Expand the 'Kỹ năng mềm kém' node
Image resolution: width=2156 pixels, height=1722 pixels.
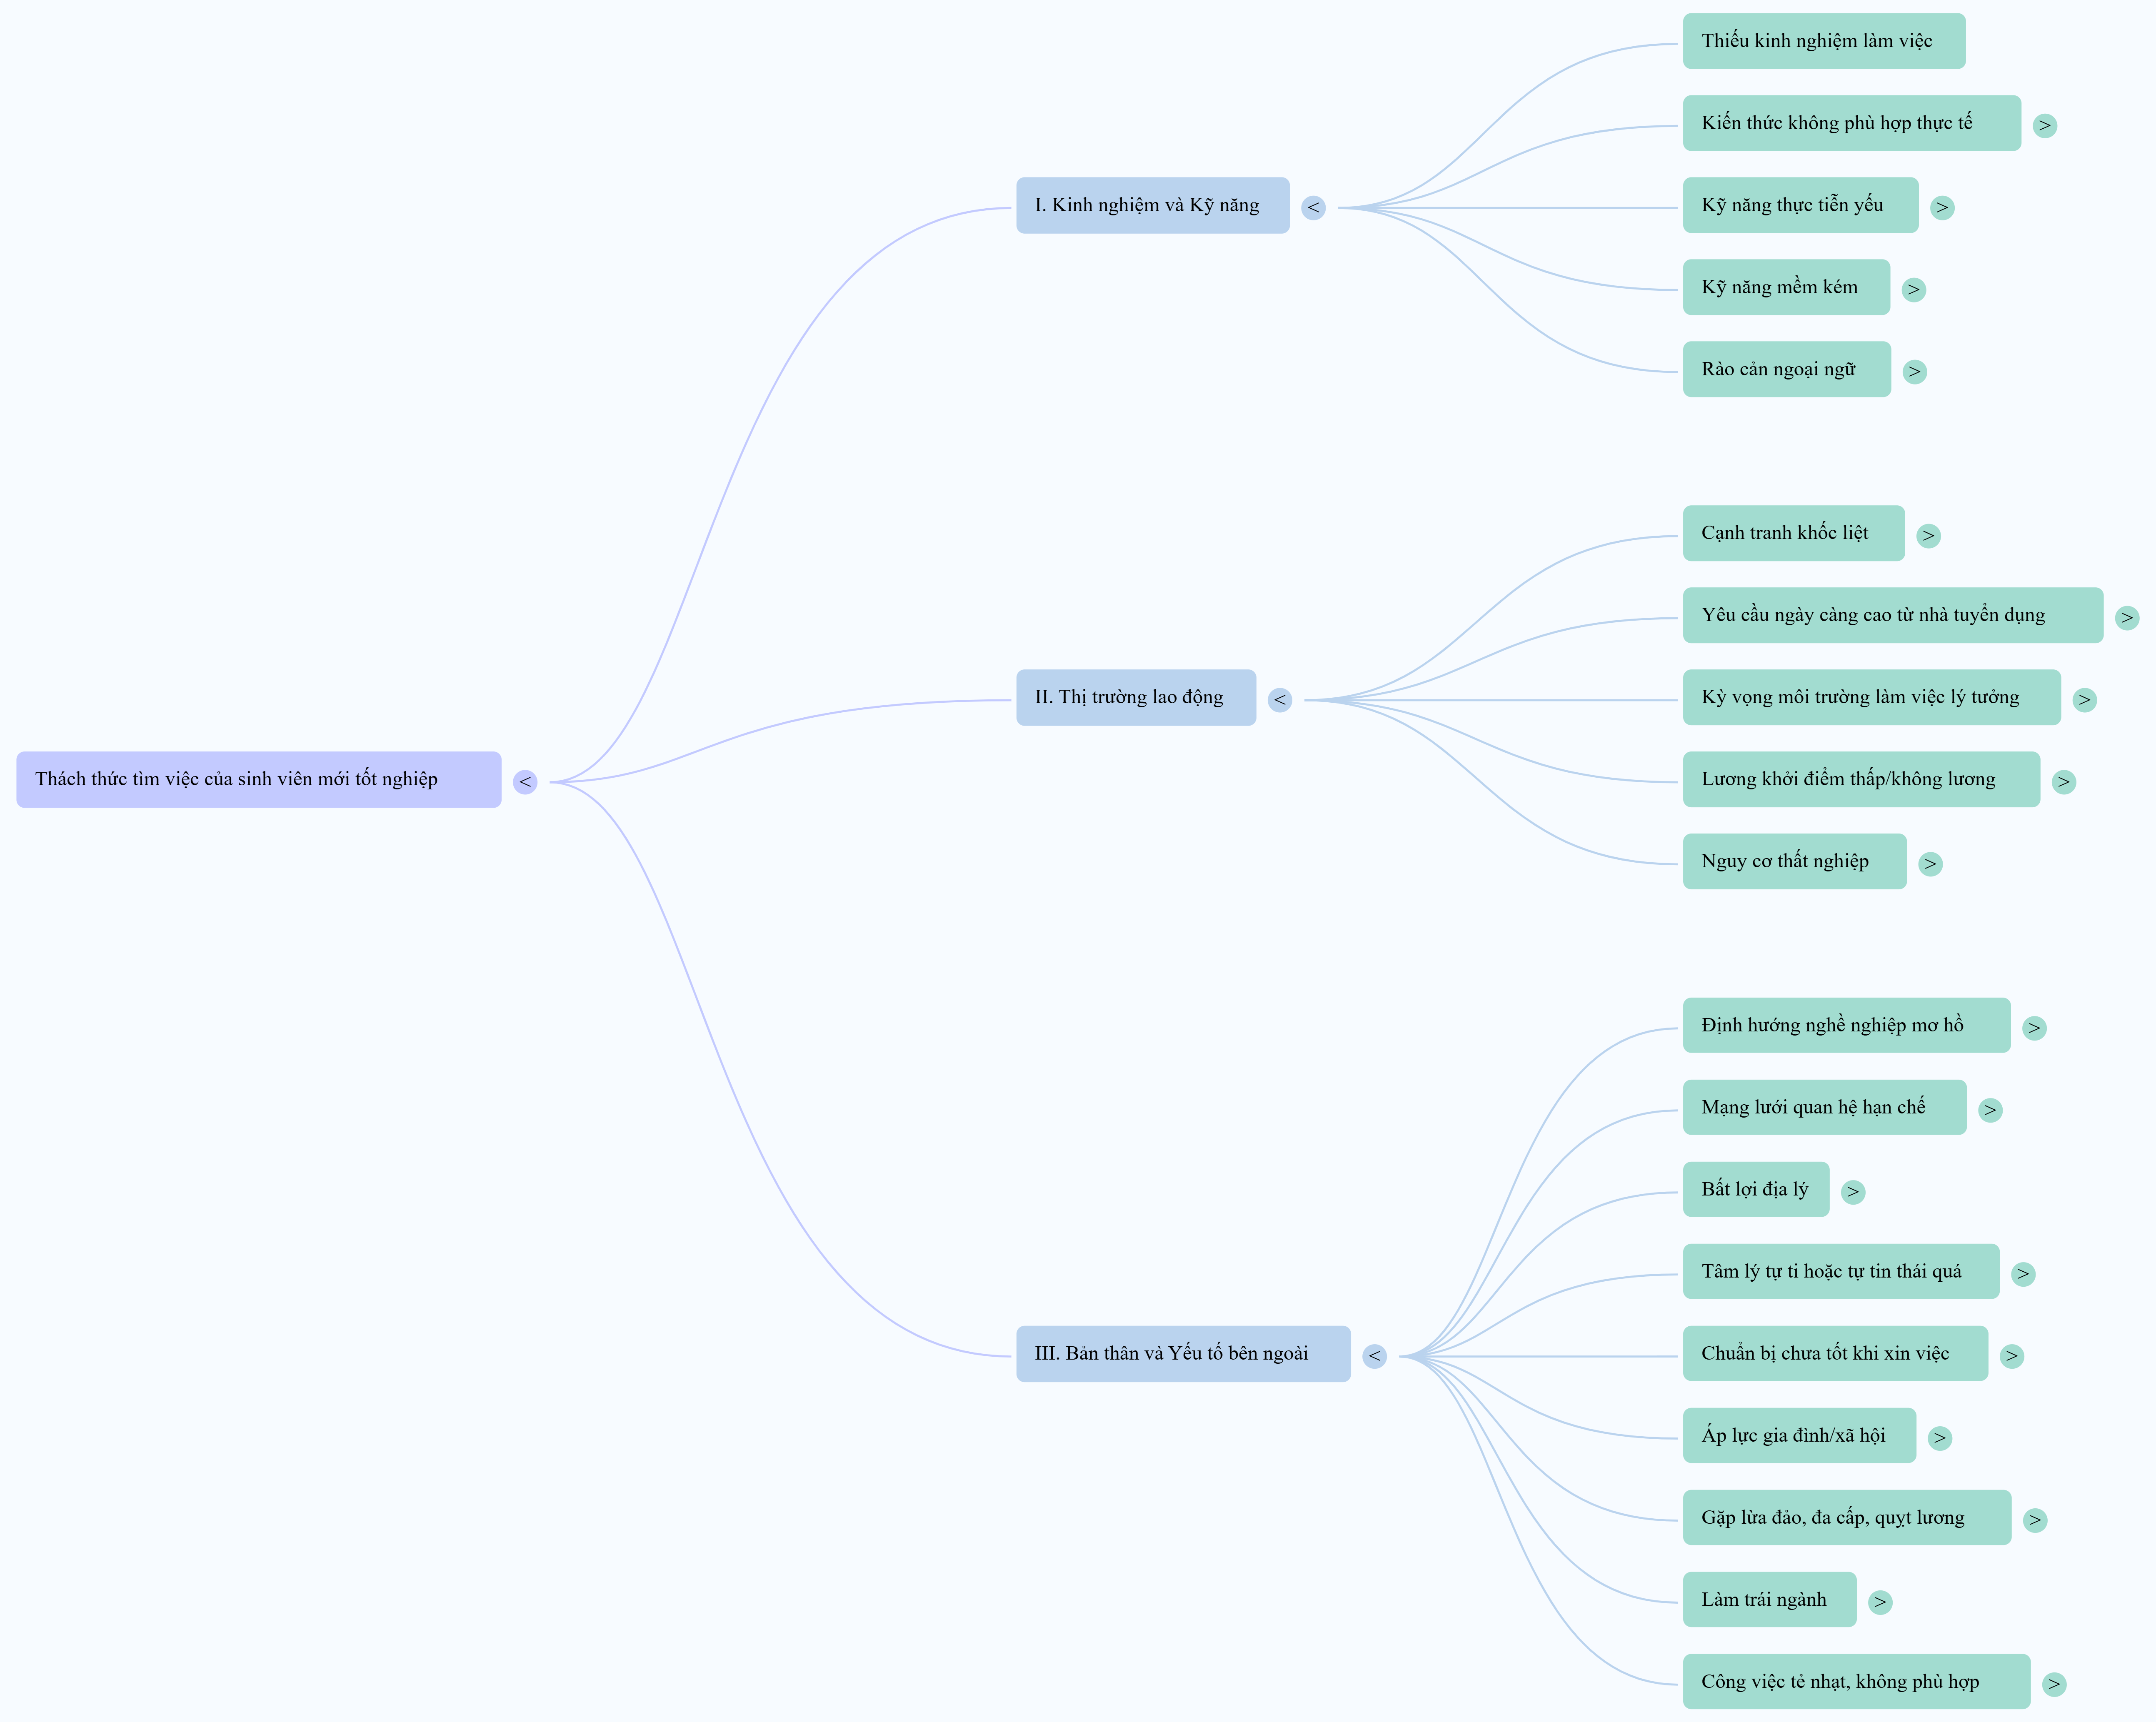[1914, 289]
